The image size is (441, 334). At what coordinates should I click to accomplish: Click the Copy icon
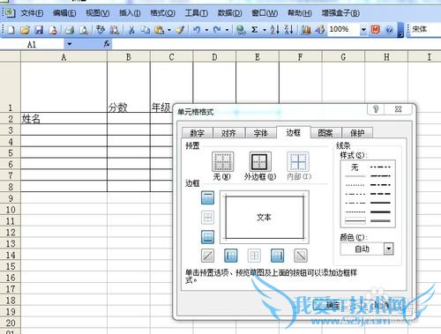(146, 30)
